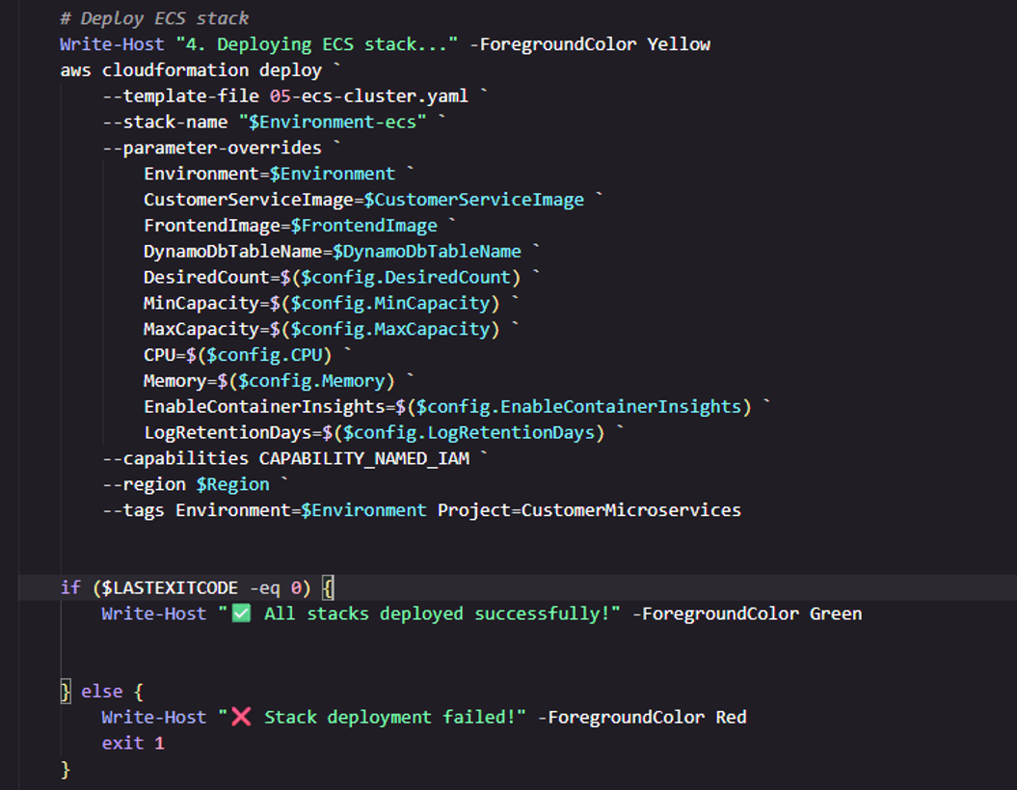Image resolution: width=1017 pixels, height=790 pixels.
Task: Select the 'Project=CustomerMicroservices' tag text
Action: [588, 509]
